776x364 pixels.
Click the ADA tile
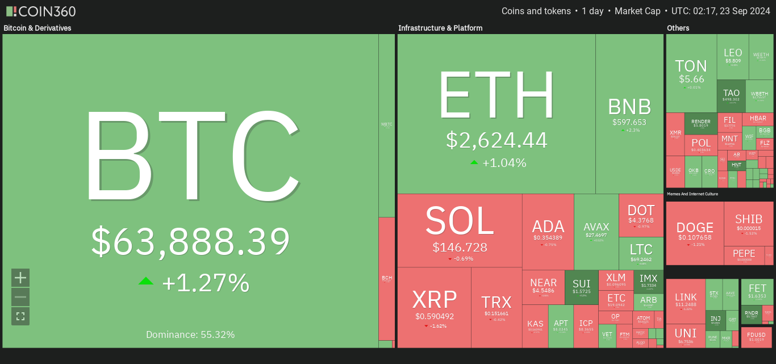[x=548, y=232]
